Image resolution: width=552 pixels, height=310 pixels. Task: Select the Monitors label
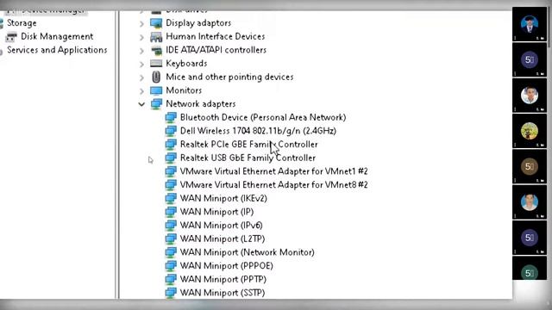184,90
